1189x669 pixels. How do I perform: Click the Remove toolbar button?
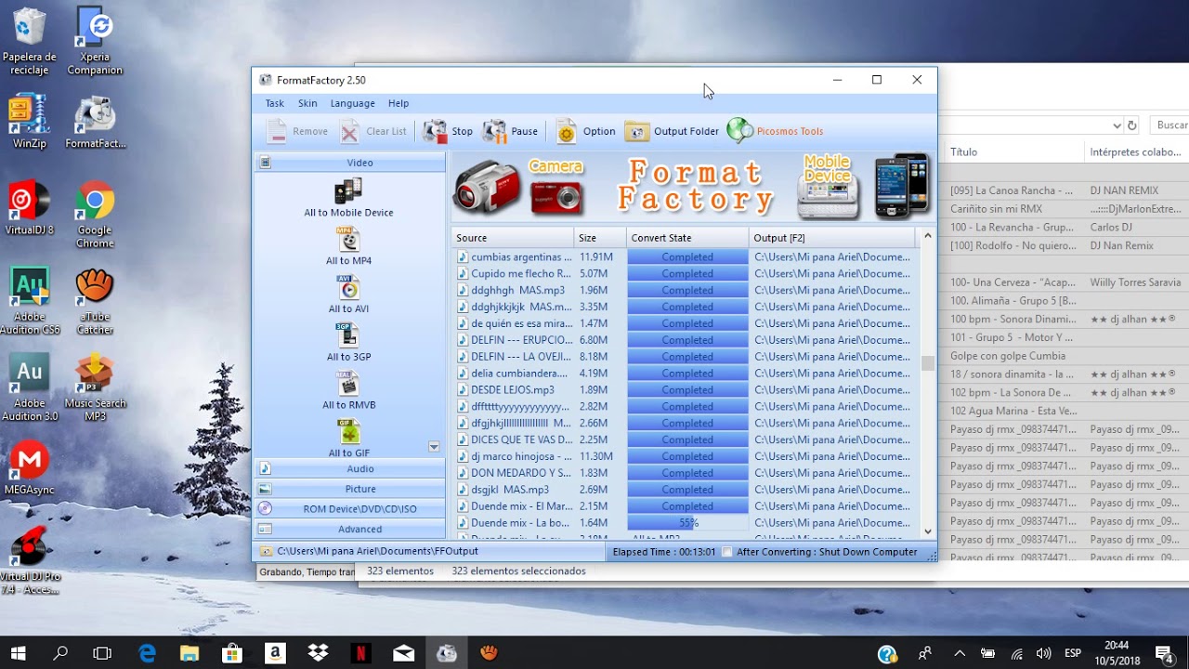click(x=297, y=132)
